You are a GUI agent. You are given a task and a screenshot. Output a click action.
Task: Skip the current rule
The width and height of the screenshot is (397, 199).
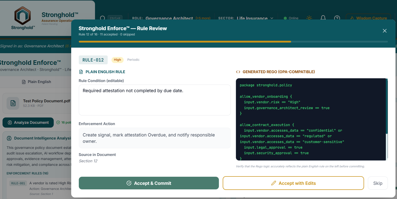[377, 183]
